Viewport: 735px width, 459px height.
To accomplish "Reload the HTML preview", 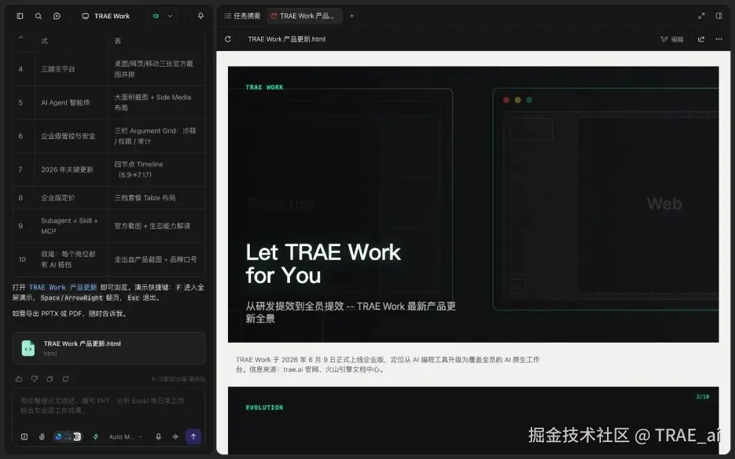I will click(x=228, y=39).
